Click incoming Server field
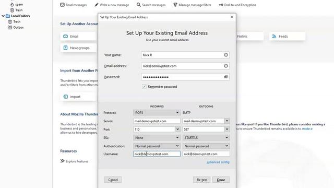The image size is (334, 188). pos(157,121)
